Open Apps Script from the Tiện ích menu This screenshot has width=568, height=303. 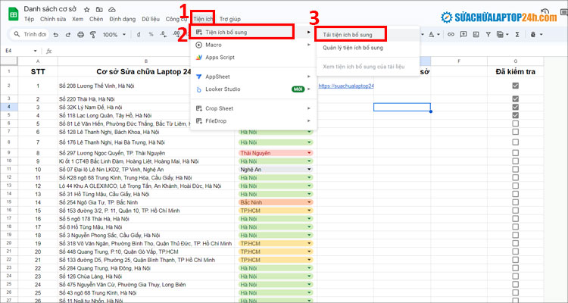pos(220,57)
